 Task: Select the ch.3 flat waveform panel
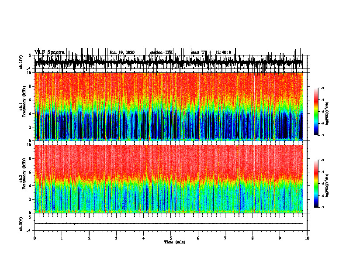pyautogui.click(x=170, y=224)
